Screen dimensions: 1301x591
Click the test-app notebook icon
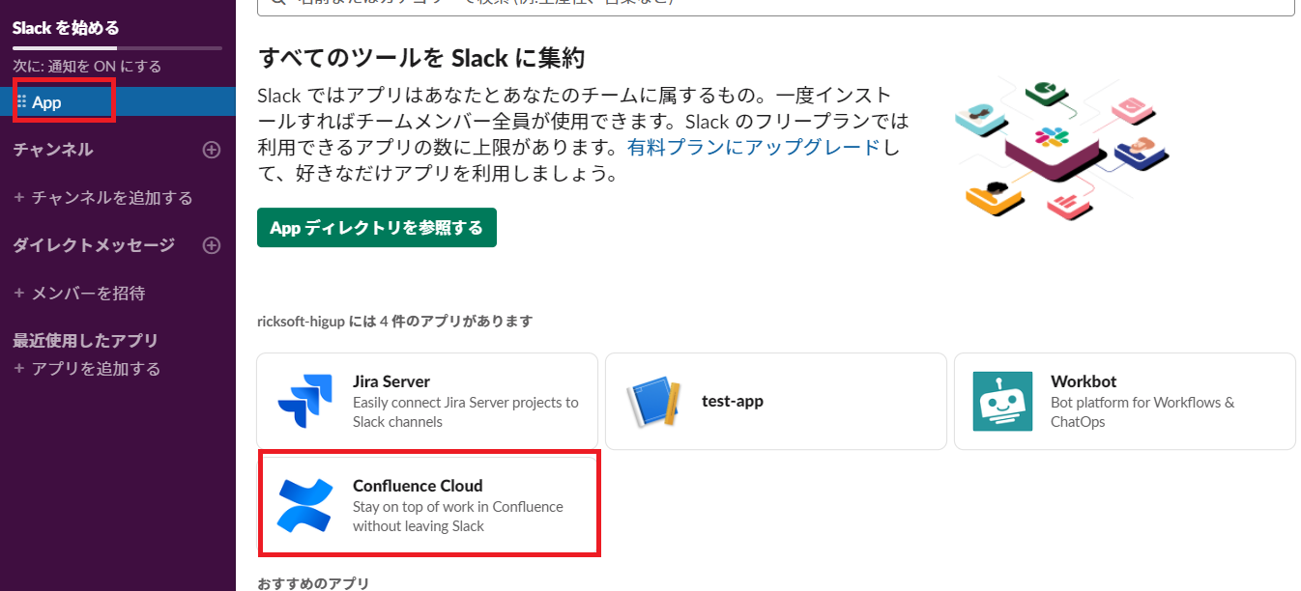654,401
